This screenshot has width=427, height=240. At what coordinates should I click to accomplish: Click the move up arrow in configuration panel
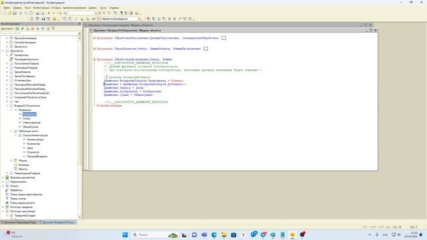click(x=37, y=29)
